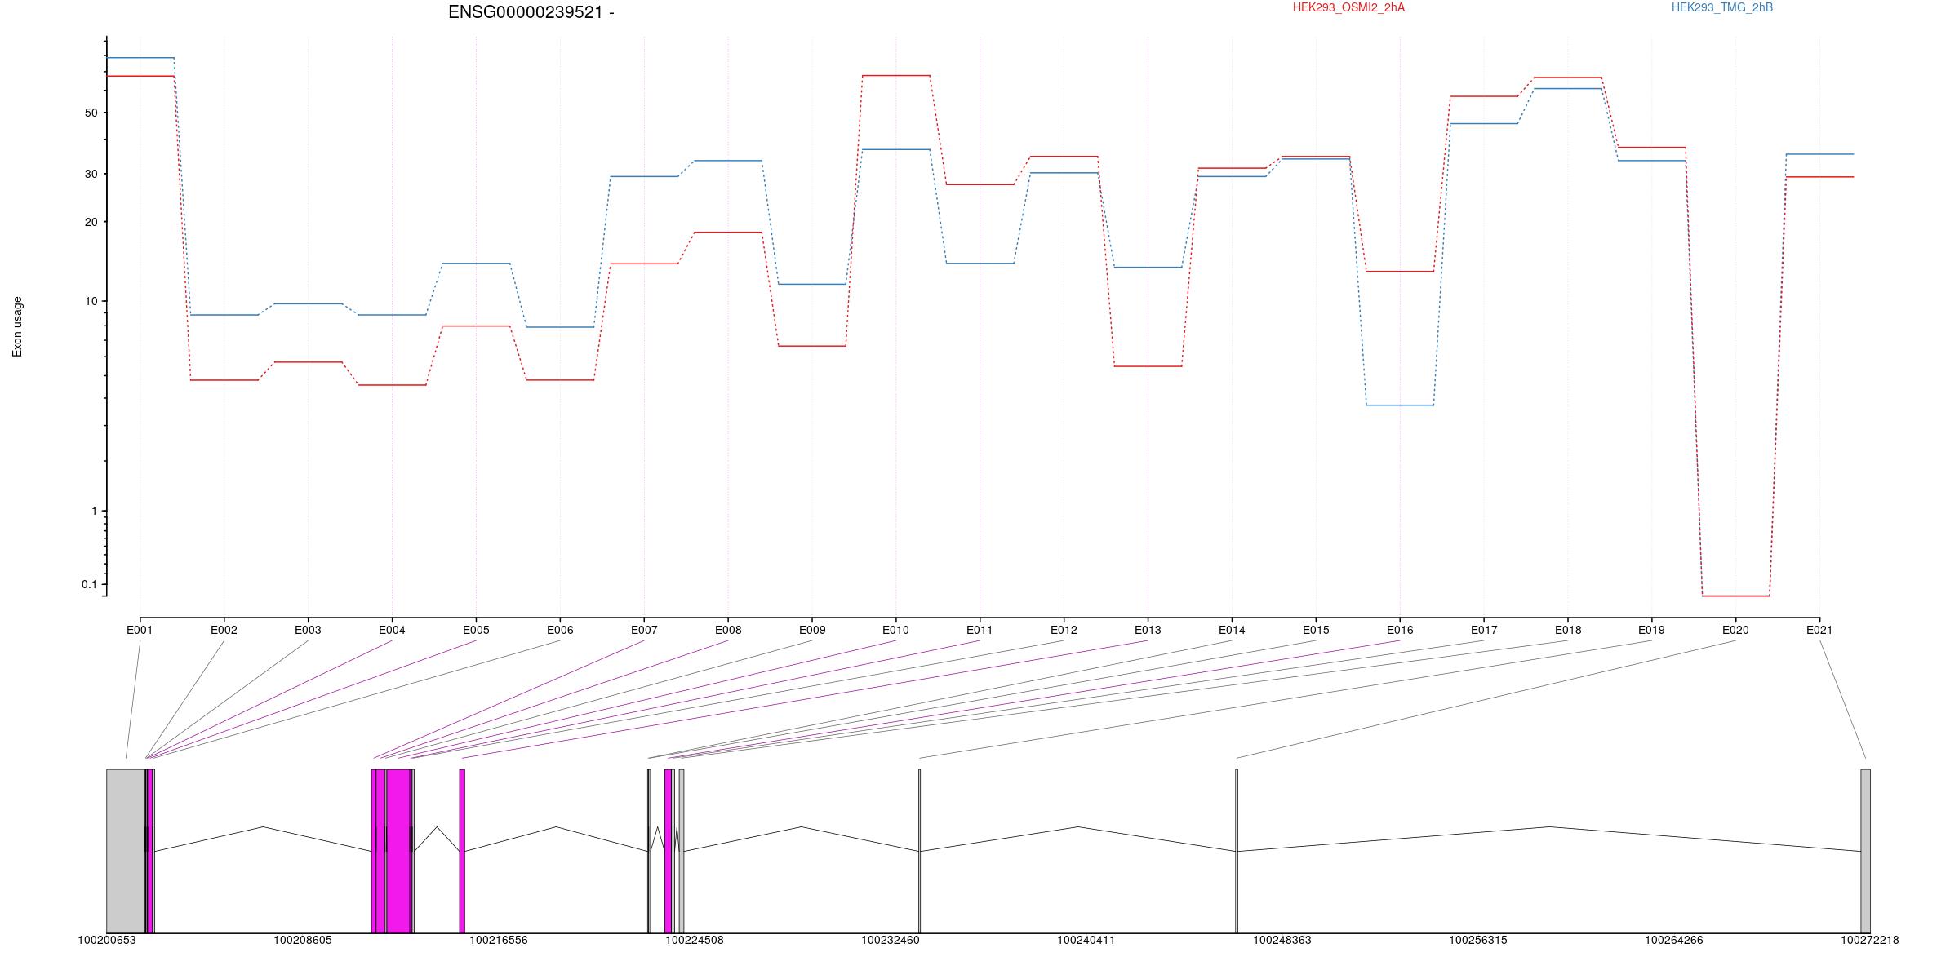This screenshot has height=979, width=1959.
Task: Click the thin exon bar near 100232460
Action: 919,851
